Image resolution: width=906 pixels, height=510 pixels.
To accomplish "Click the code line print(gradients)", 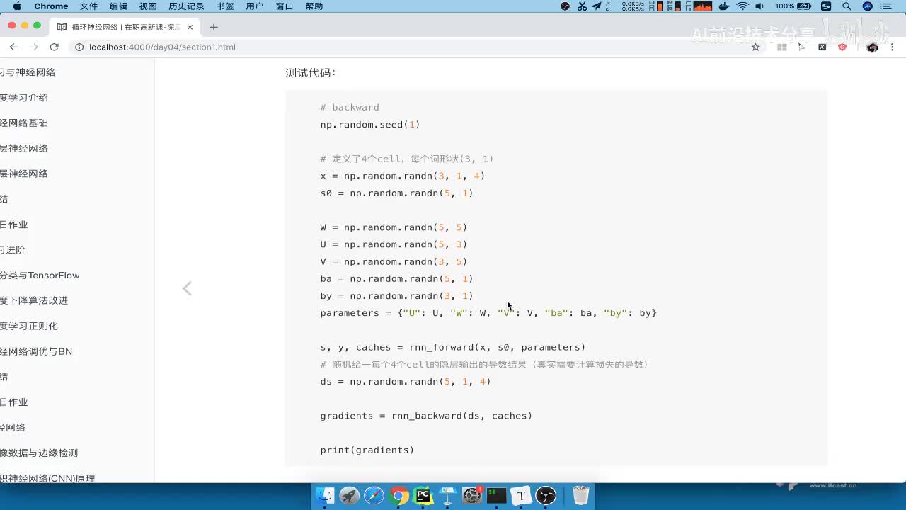I will pyautogui.click(x=367, y=450).
